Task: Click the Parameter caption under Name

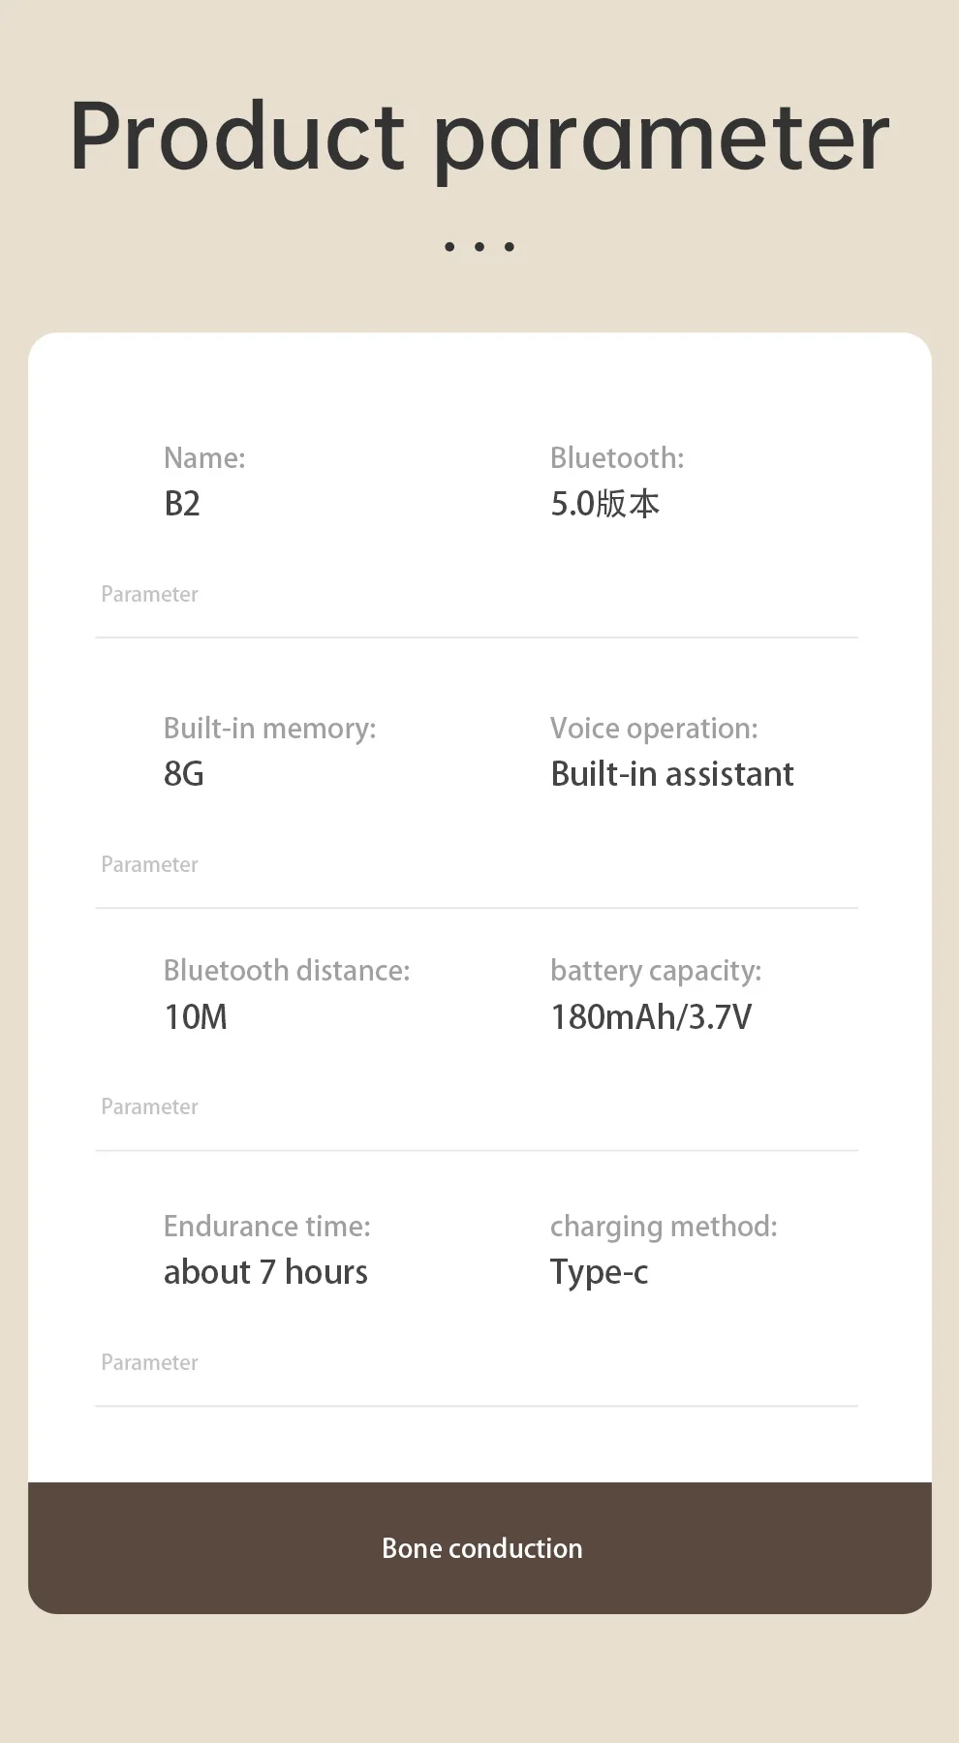Action: coord(149,595)
